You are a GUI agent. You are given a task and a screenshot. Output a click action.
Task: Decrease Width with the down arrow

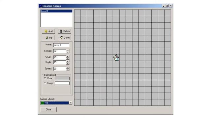pyautogui.click(x=68, y=59)
